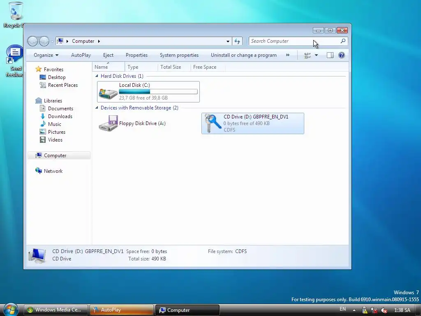421x316 pixels.
Task: Open the Pictures library
Action: [56, 132]
